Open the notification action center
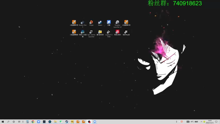 point(216,122)
